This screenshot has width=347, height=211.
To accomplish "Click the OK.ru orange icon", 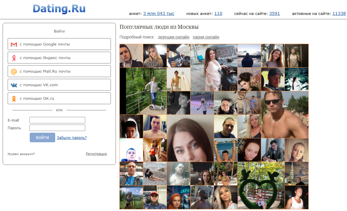I will pyautogui.click(x=14, y=99).
